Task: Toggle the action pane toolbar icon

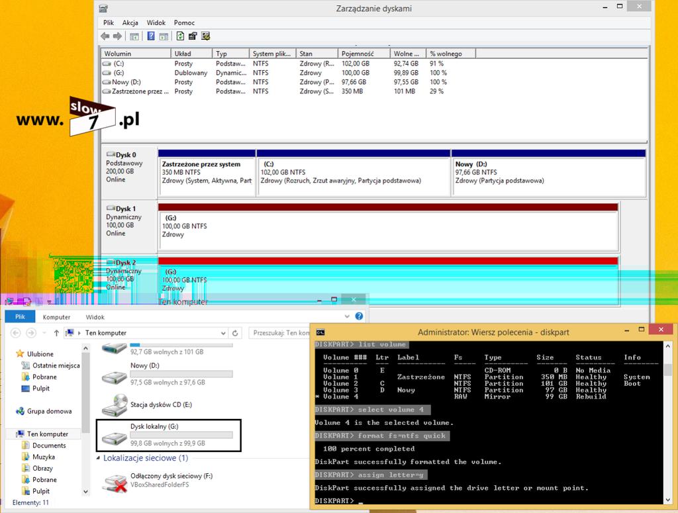Action: point(164,36)
